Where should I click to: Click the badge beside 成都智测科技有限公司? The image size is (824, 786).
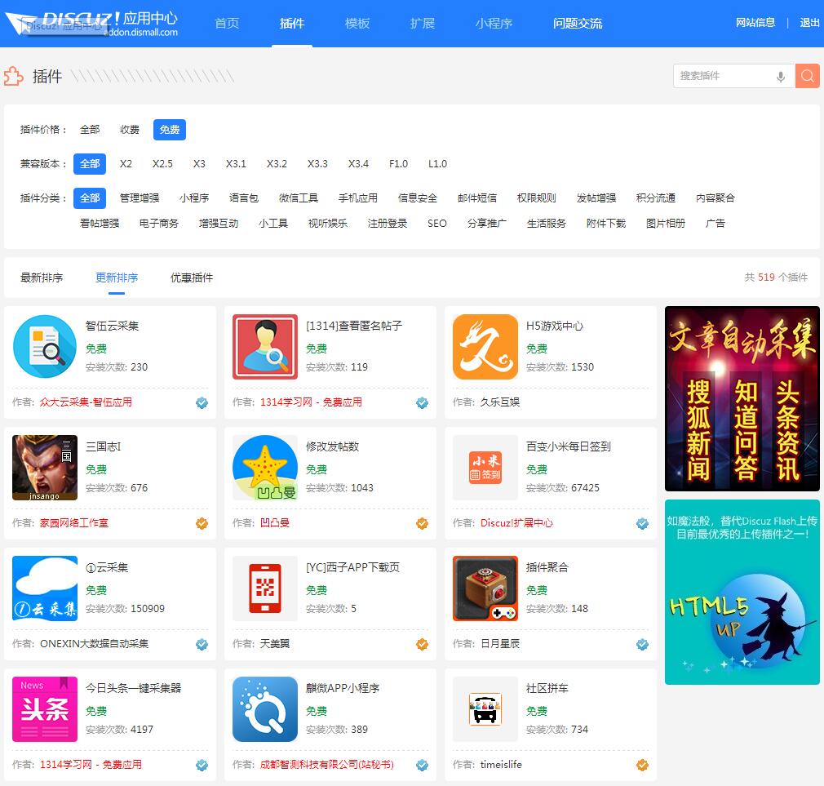[x=422, y=766]
